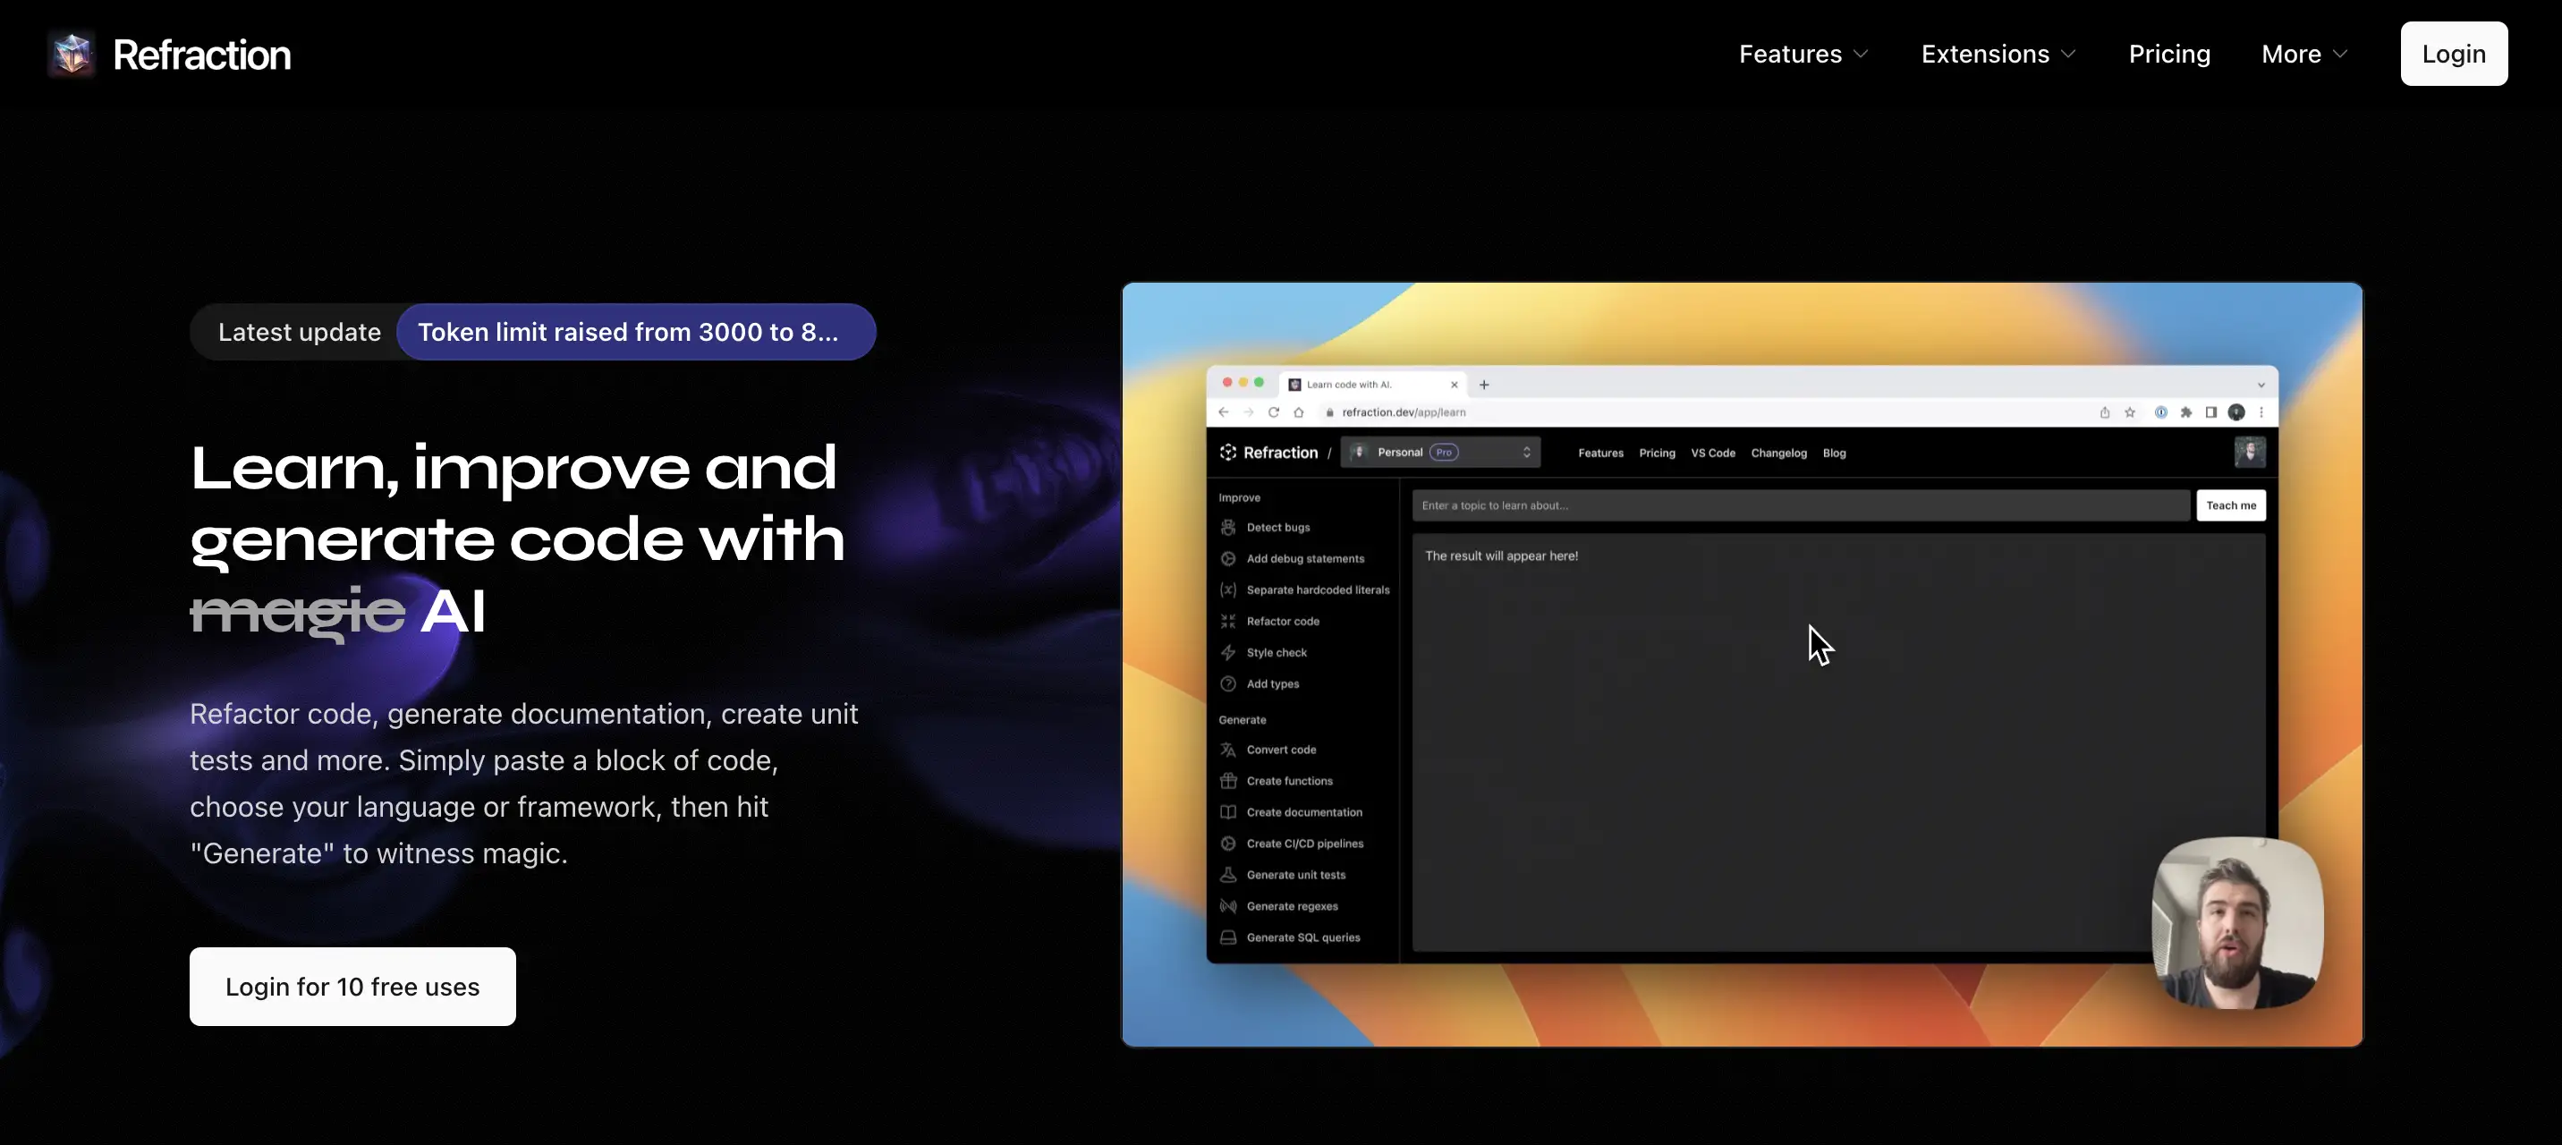This screenshot has width=2562, height=1145.
Task: Click the browser back arrow in demo
Action: coord(1224,411)
